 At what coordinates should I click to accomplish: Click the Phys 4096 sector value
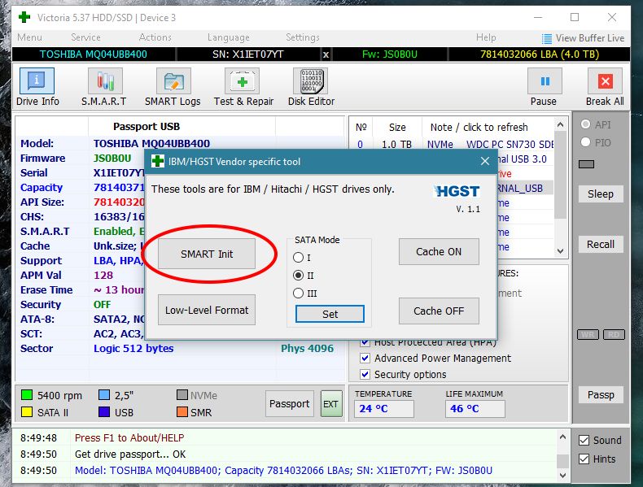[x=307, y=349]
